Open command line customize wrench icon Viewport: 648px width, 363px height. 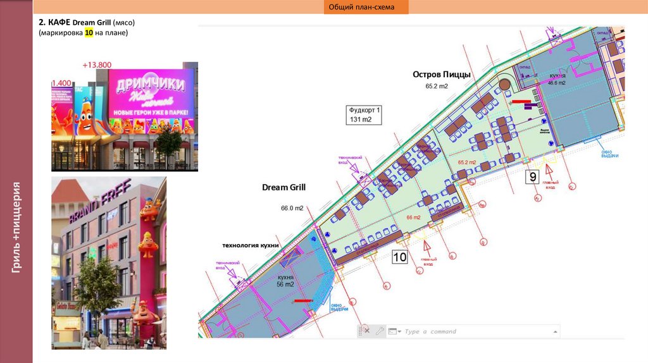click(x=380, y=331)
